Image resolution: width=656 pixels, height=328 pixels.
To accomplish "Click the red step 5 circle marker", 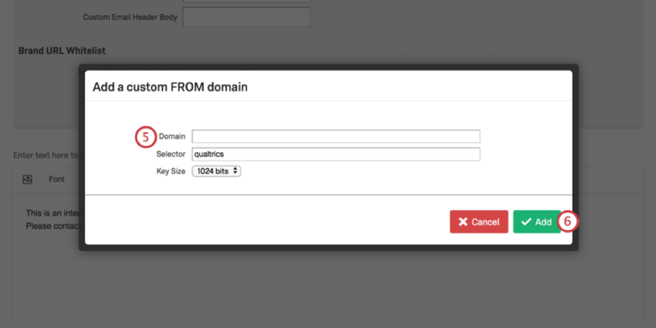I will pyautogui.click(x=146, y=137).
